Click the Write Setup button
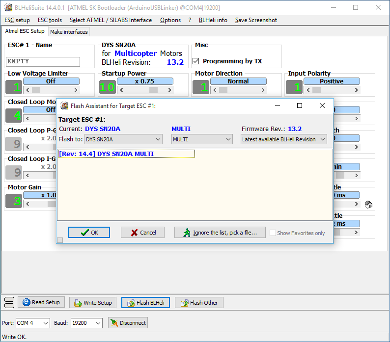This screenshot has height=342, width=390. [92, 302]
